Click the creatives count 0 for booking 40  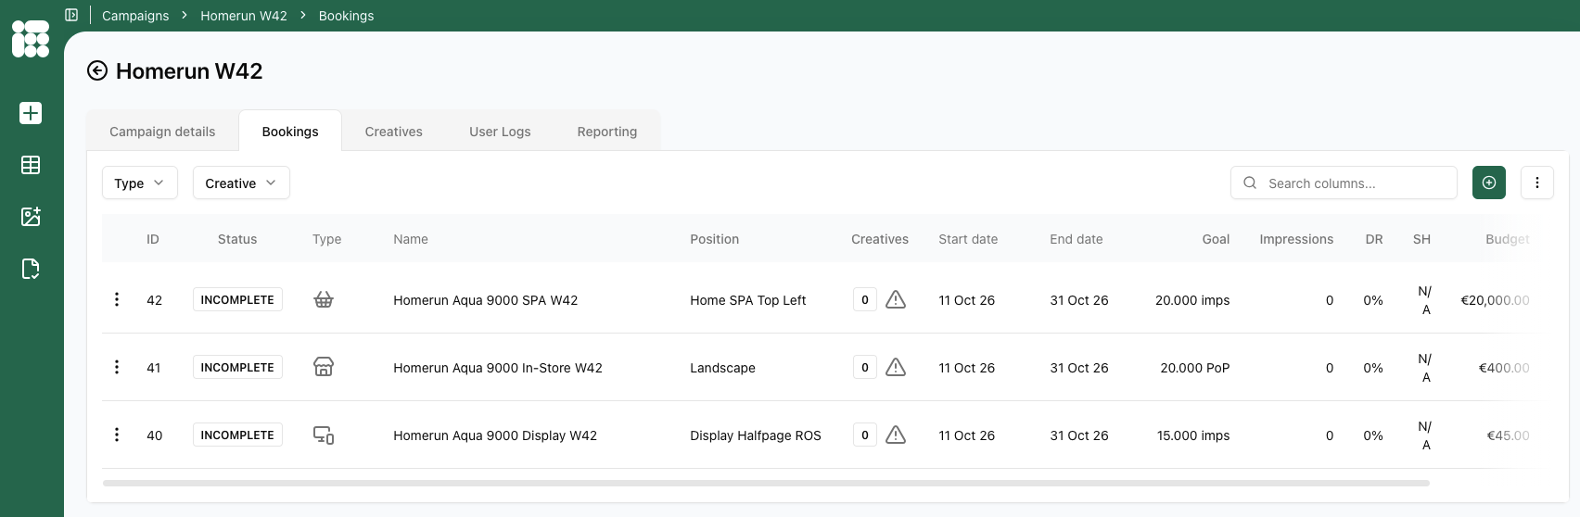pyautogui.click(x=865, y=435)
